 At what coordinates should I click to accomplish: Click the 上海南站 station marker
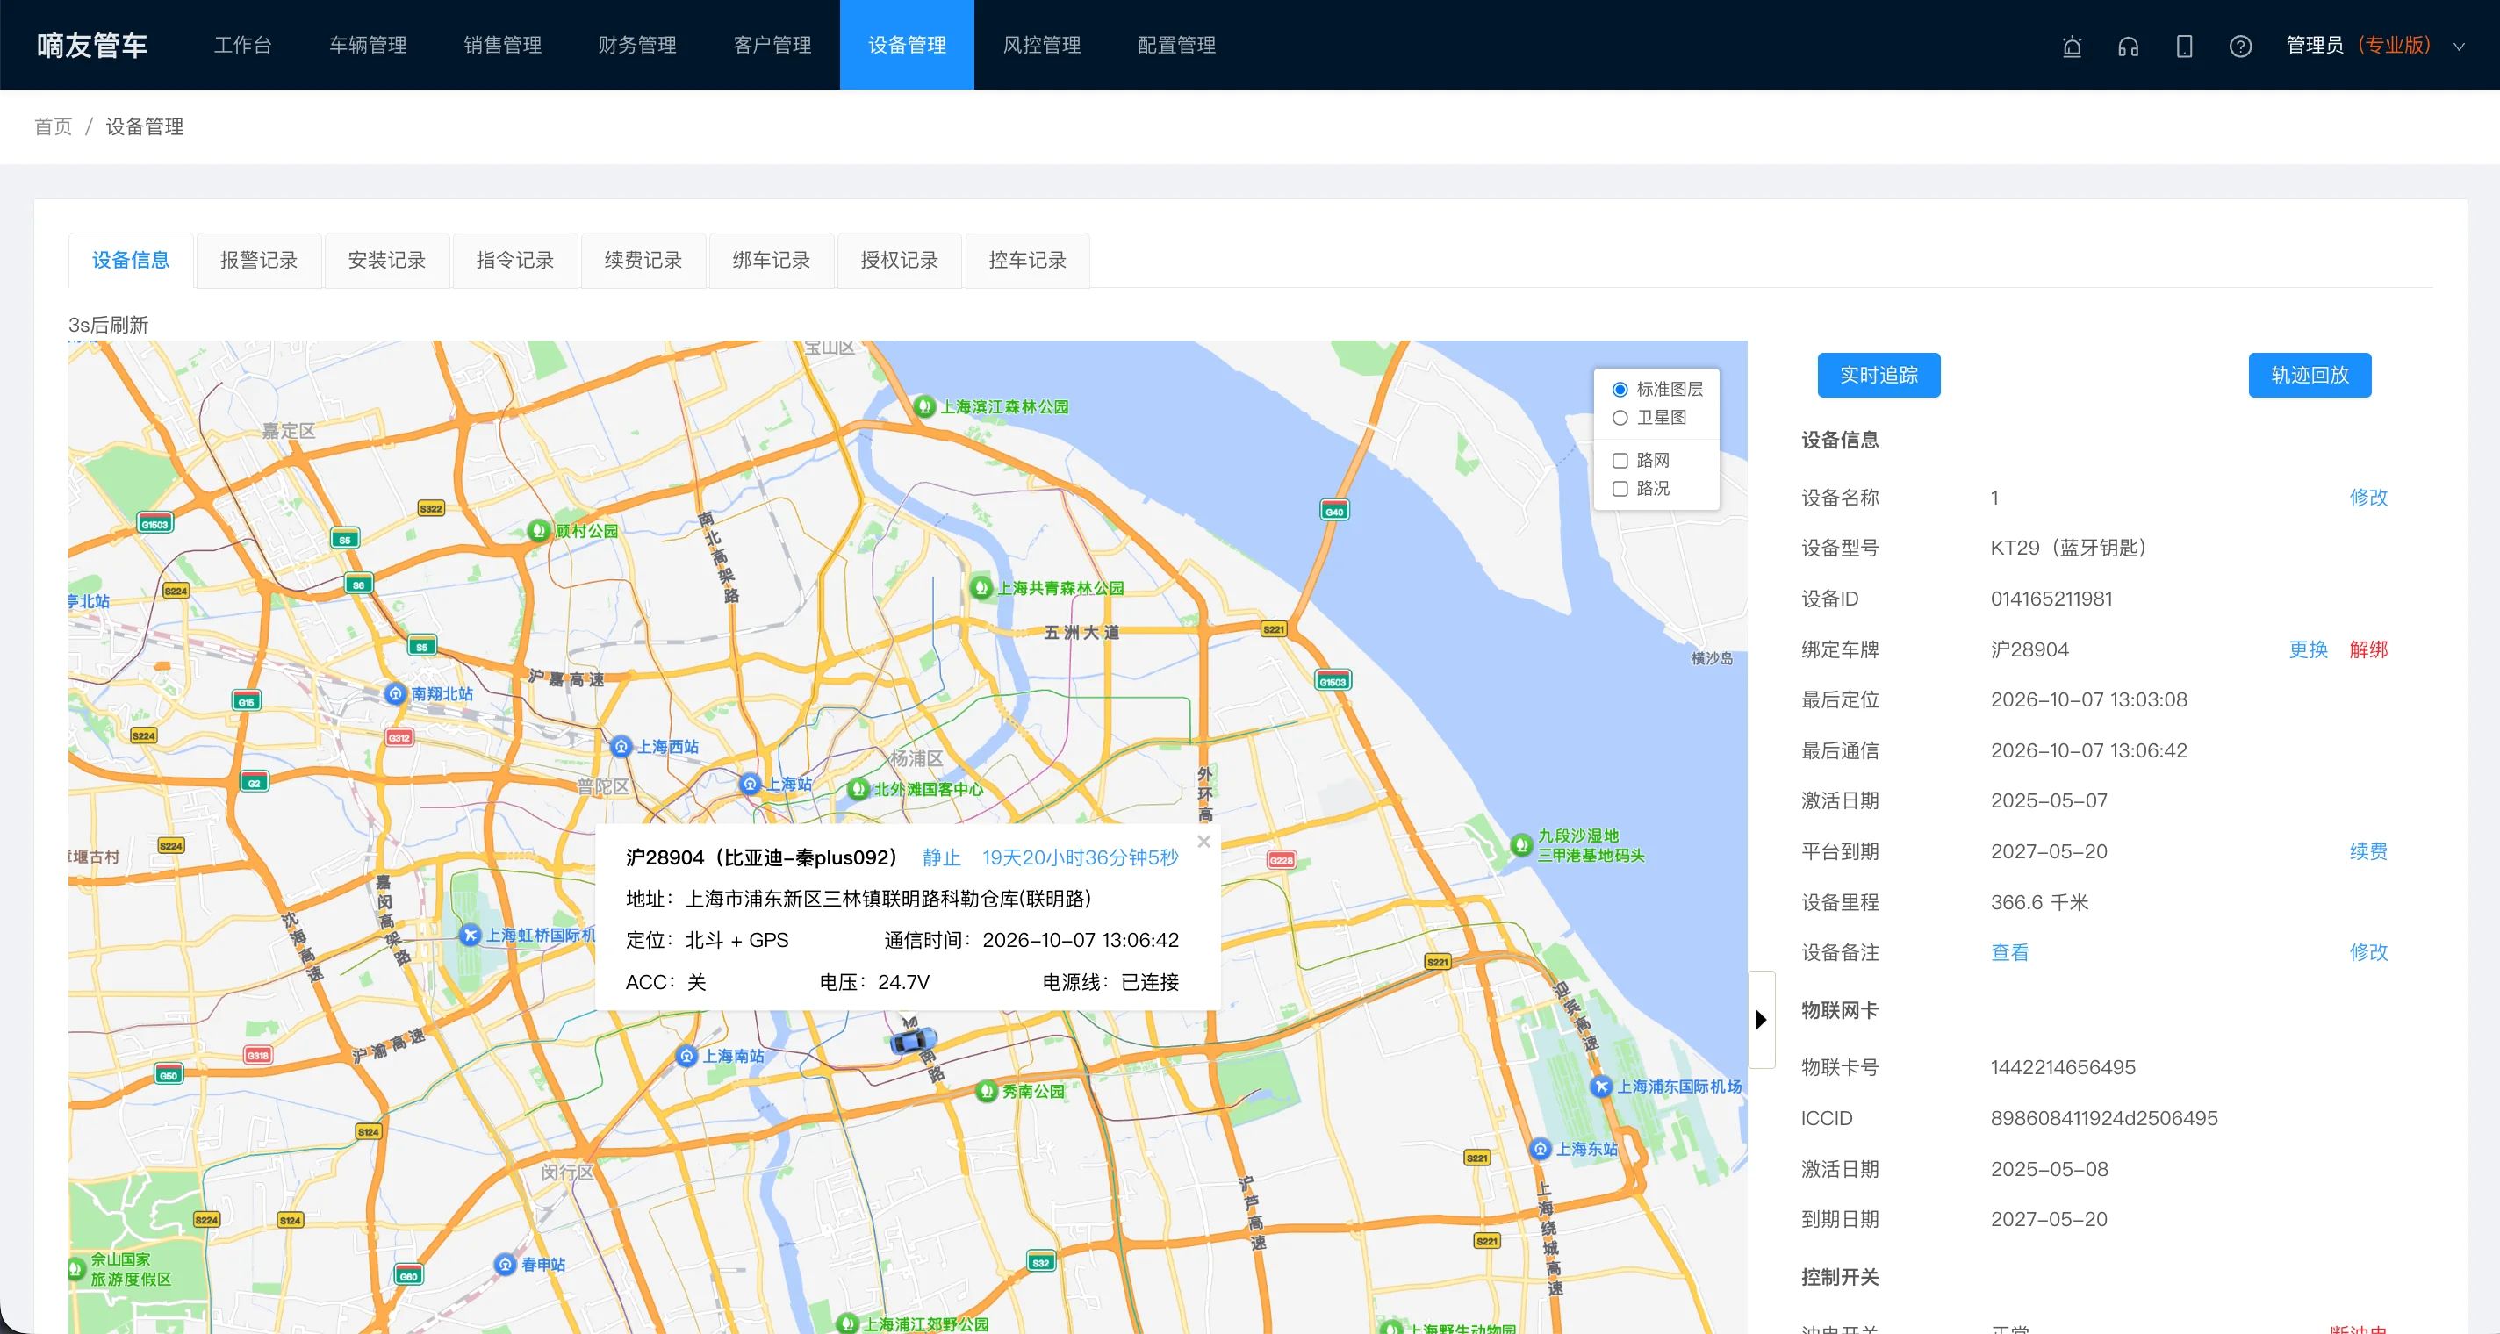click(x=686, y=1056)
